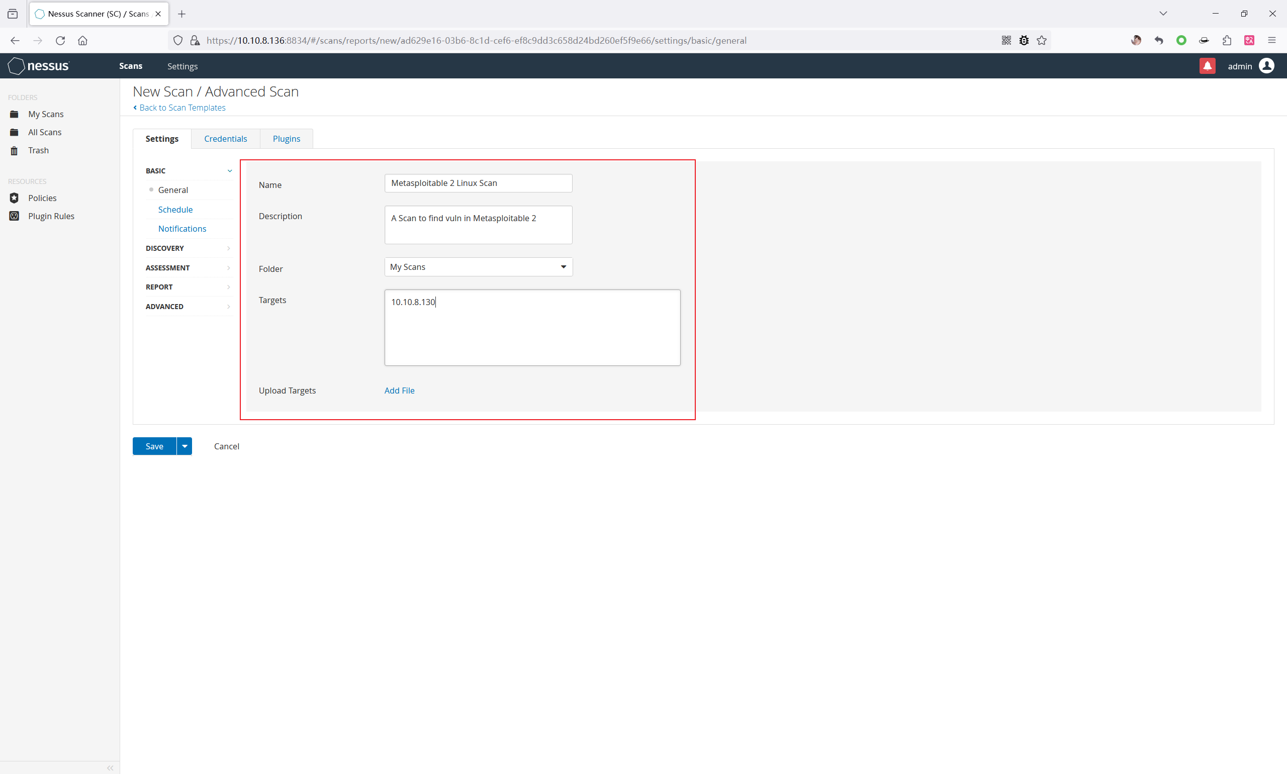
Task: Click the bug extension icon in address bar
Action: 1024,41
